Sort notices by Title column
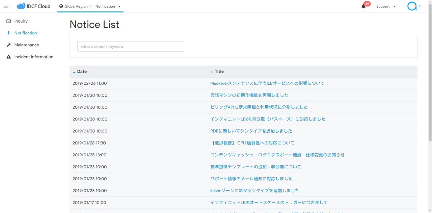This screenshot has width=432, height=213. 219,72
